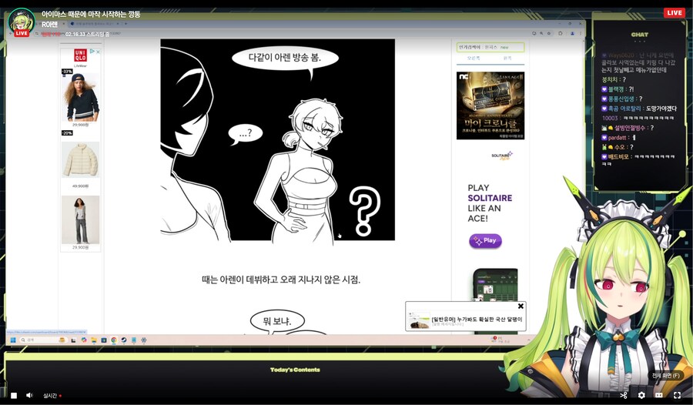
Task: Click the Uniqlo ad info icon
Action: tap(92, 52)
